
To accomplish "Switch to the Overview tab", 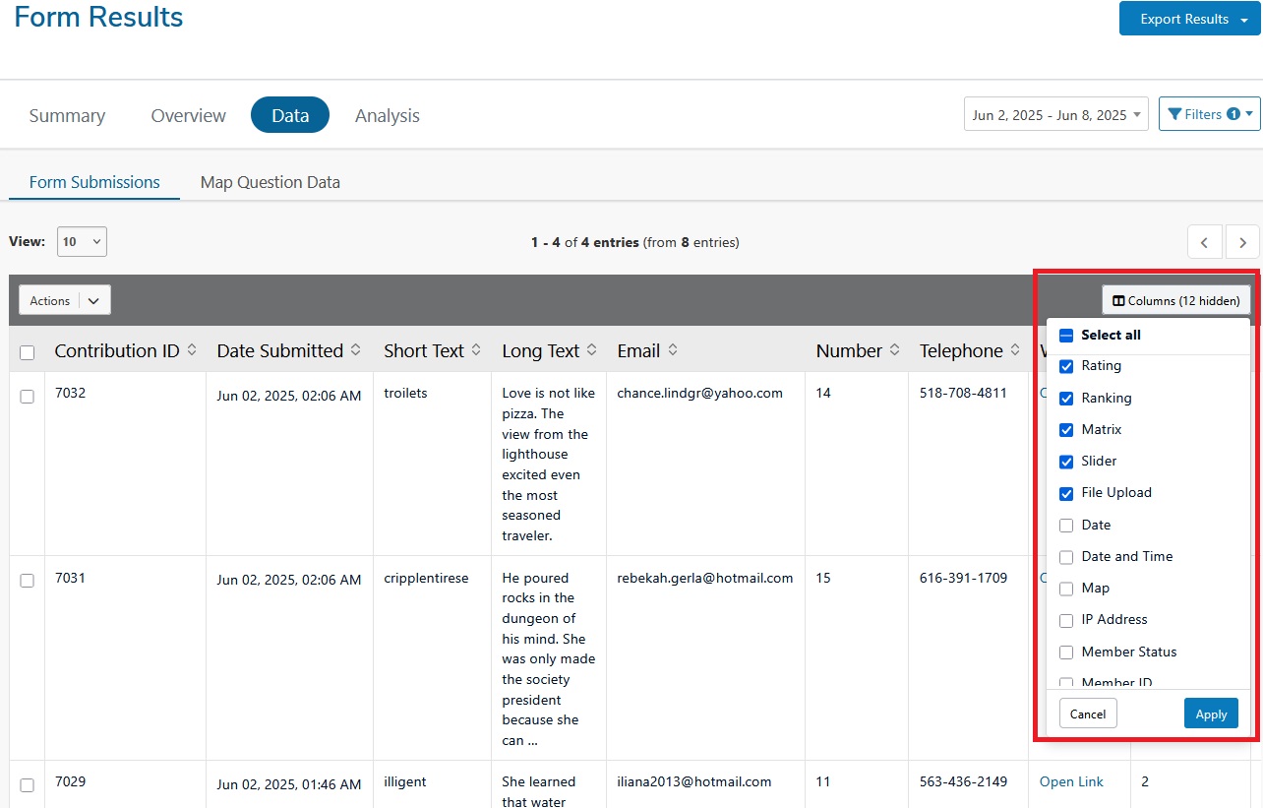I will coord(189,115).
